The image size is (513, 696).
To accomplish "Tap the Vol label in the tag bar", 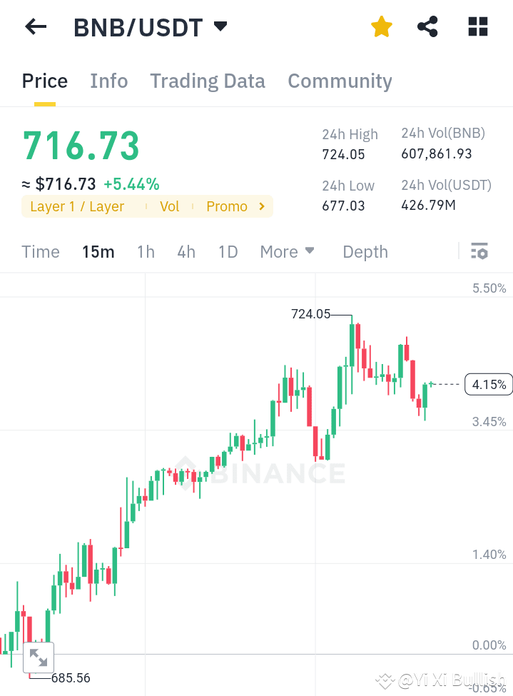I will 169,206.
